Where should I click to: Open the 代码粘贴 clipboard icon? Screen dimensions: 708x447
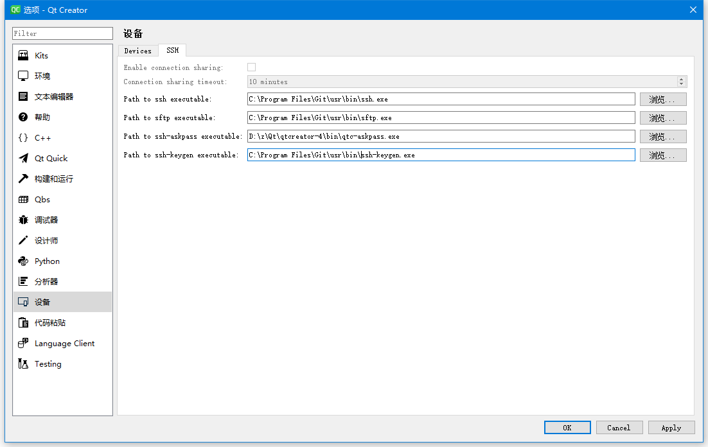pyautogui.click(x=23, y=322)
